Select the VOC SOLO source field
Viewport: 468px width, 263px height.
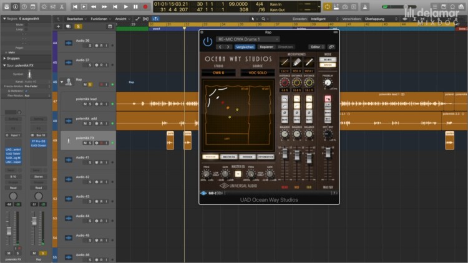(258, 73)
